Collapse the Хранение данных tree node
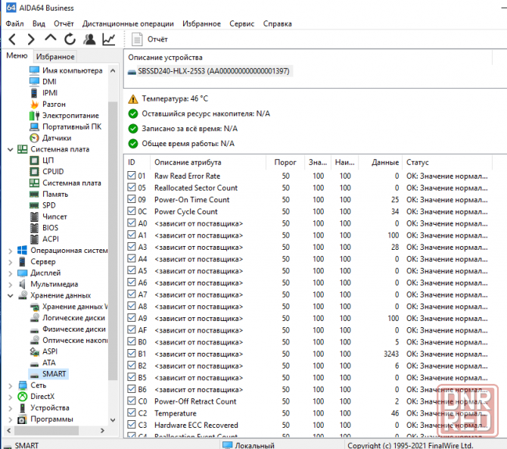The image size is (507, 449). coord(9,295)
